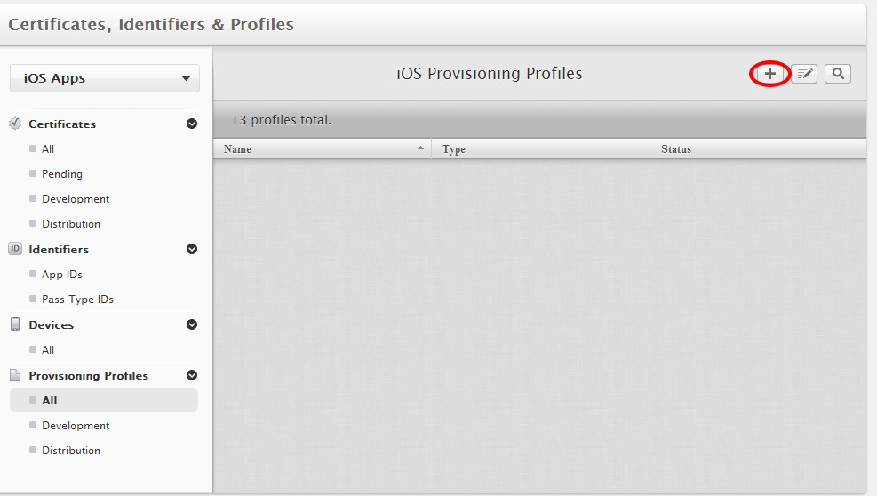Open Pass Type IDs page

(77, 300)
